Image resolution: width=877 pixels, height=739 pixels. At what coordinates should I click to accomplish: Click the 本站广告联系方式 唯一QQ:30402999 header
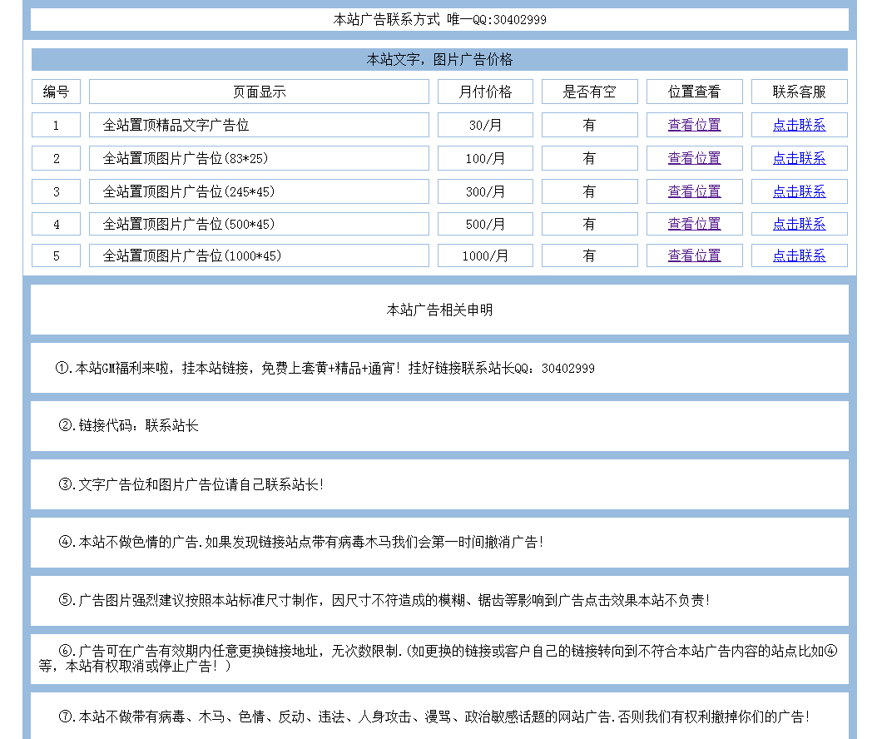[439, 20]
